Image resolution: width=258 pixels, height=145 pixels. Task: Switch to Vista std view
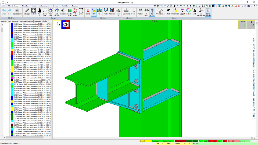point(51,12)
